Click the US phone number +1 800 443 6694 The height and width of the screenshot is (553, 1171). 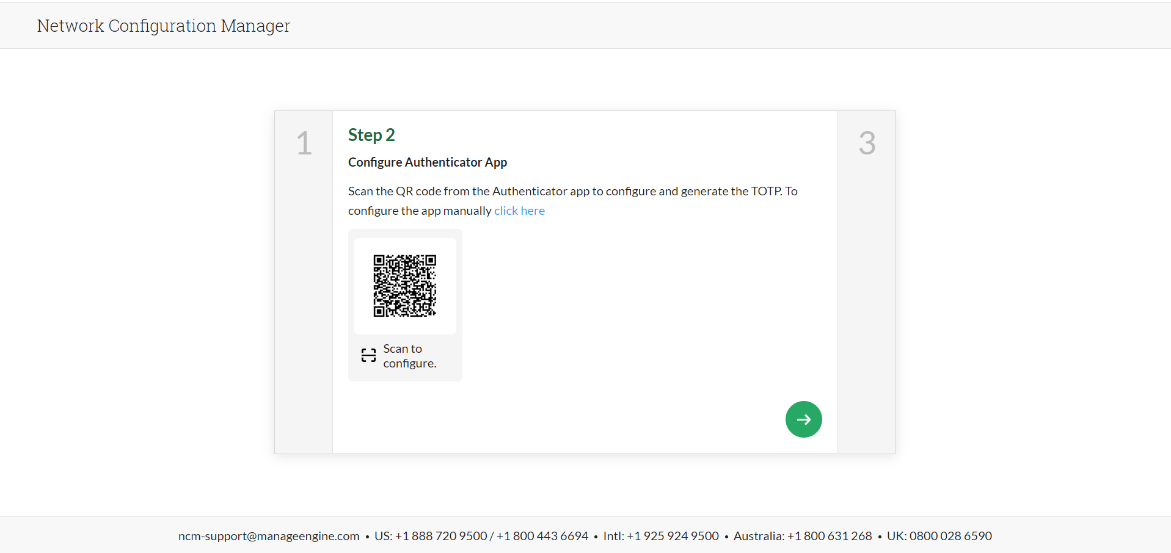pos(542,536)
